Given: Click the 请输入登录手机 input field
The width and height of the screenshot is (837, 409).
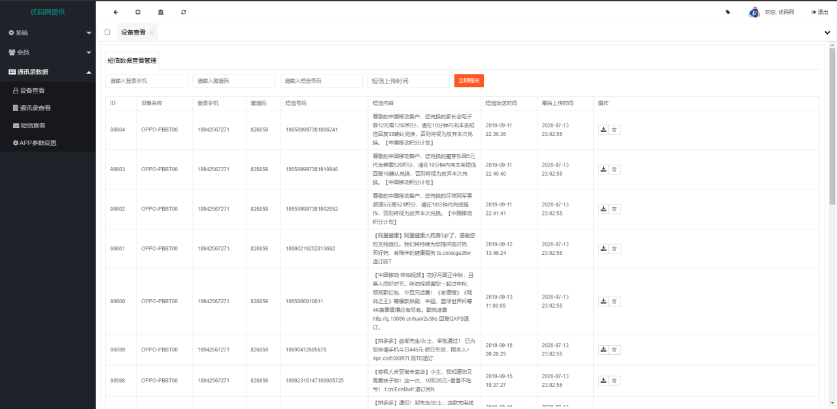Looking at the screenshot, I should click(x=145, y=80).
